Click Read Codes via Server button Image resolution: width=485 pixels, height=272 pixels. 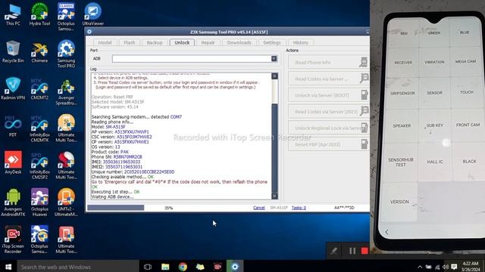coord(329,79)
